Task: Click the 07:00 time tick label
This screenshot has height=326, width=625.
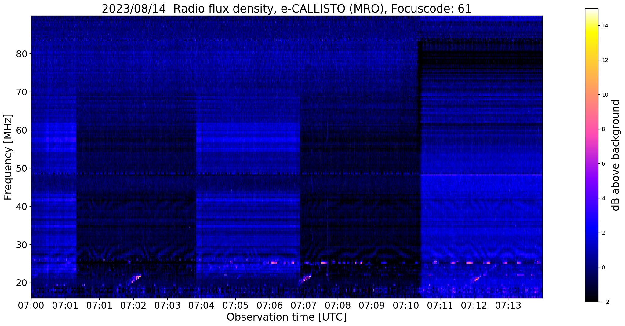Action: [x=31, y=306]
